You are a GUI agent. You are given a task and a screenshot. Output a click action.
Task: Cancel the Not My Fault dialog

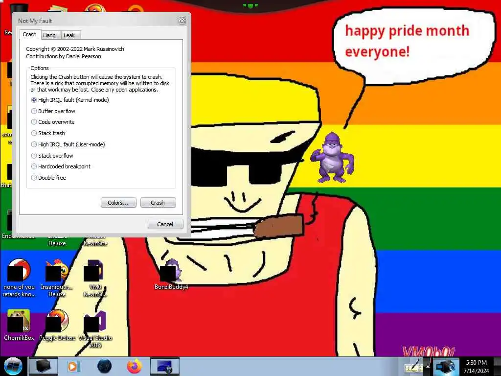pos(165,224)
